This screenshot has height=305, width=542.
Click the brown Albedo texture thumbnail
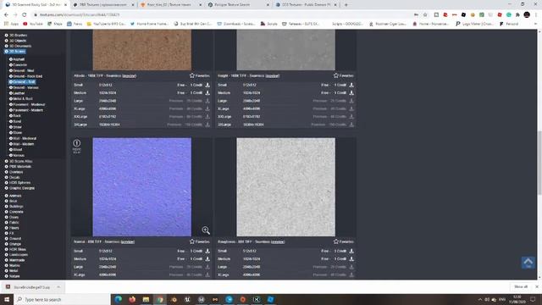pyautogui.click(x=141, y=50)
